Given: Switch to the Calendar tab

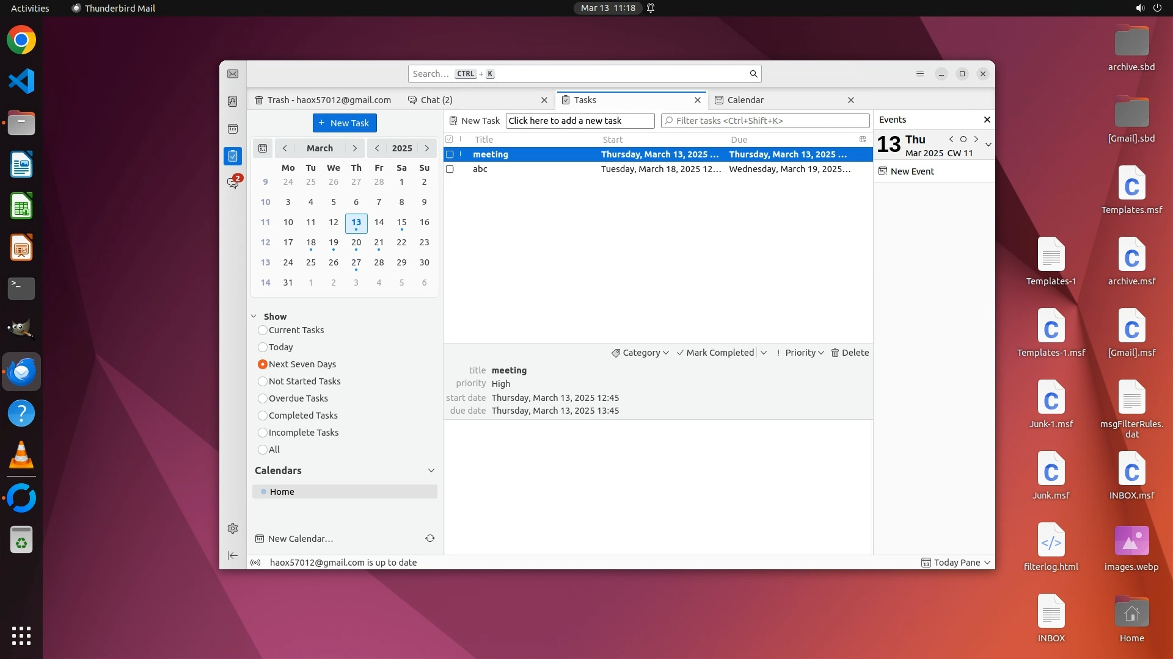Looking at the screenshot, I should click(x=745, y=100).
